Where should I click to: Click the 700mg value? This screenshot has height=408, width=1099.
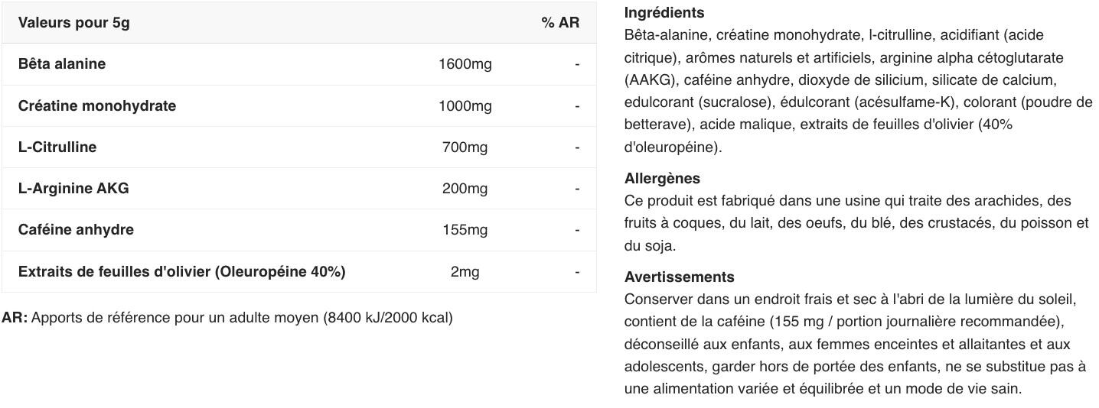[465, 147]
